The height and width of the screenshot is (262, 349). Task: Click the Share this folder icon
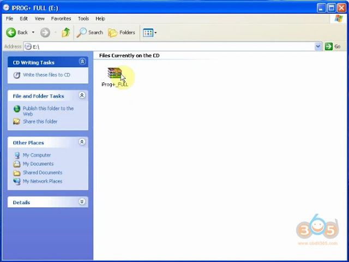(x=17, y=121)
